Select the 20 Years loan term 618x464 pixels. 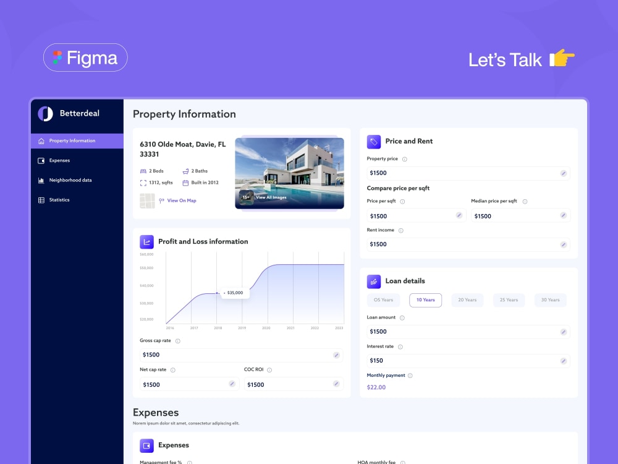pos(467,300)
